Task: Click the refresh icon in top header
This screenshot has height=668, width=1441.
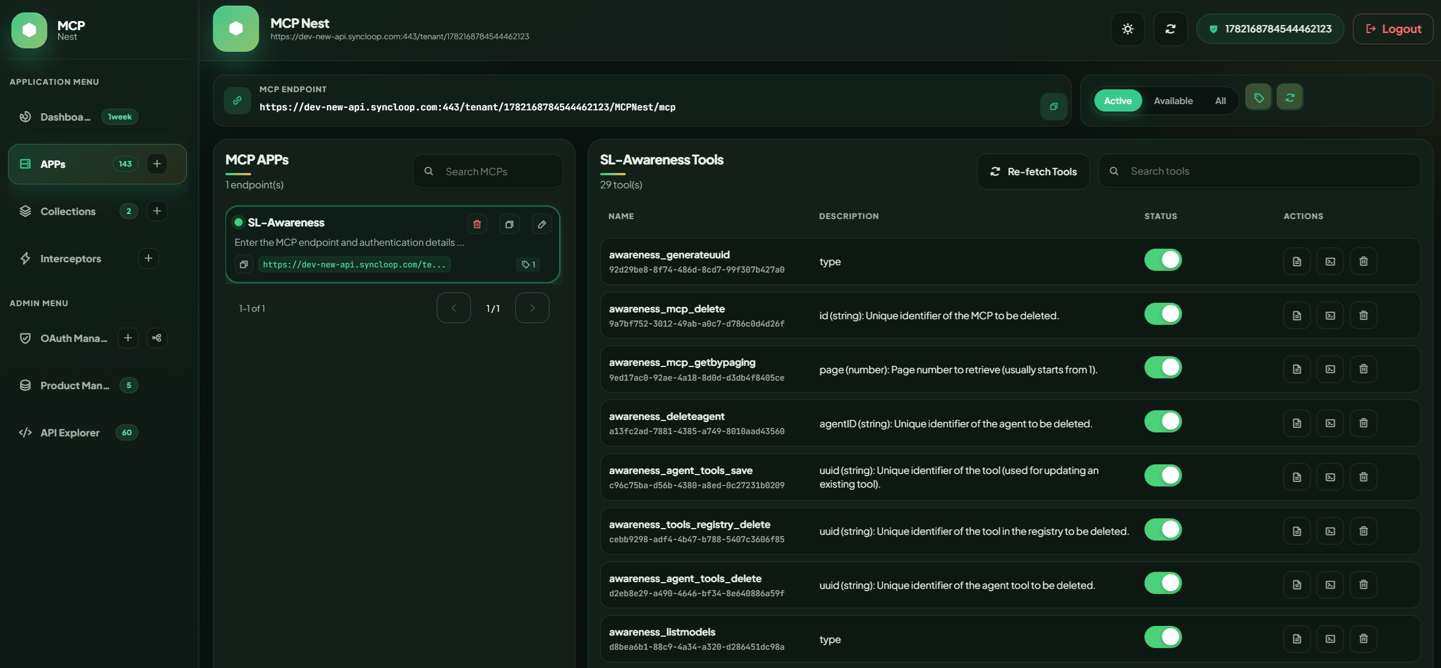Action: point(1170,29)
